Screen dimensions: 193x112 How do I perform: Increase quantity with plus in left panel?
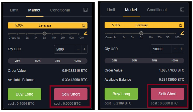84,49
